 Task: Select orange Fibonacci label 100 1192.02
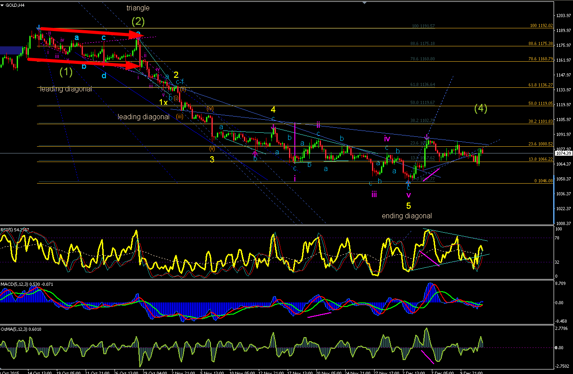coord(541,26)
